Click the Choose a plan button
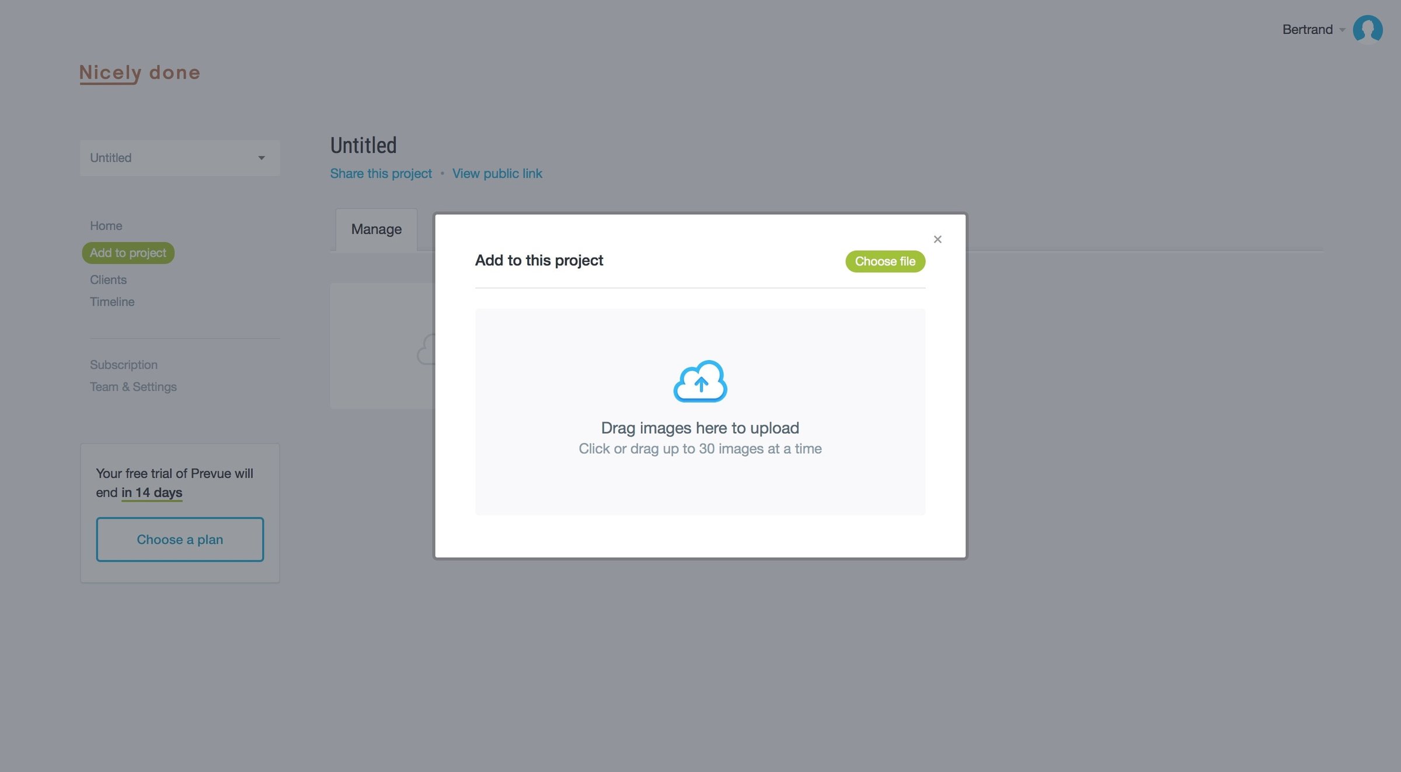This screenshot has height=772, width=1401. pyautogui.click(x=180, y=539)
